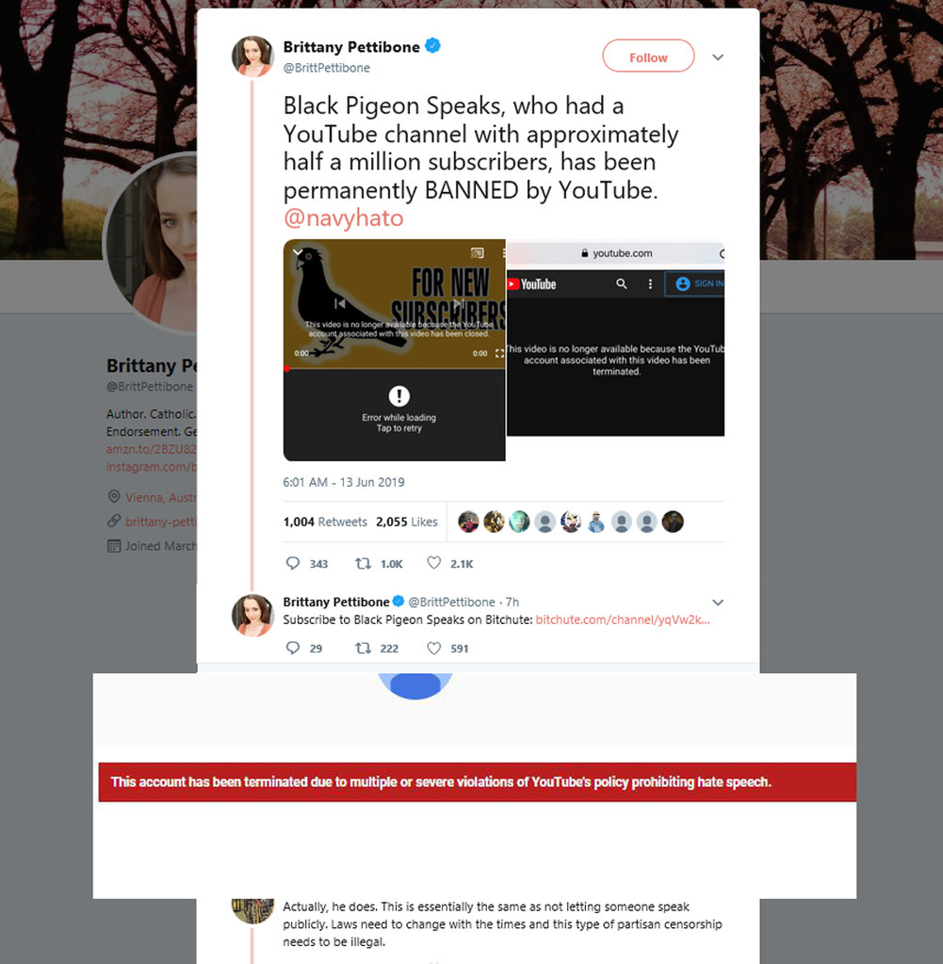The height and width of the screenshot is (964, 943).
Task: Open the bitchute.com channel link
Action: tap(623, 619)
